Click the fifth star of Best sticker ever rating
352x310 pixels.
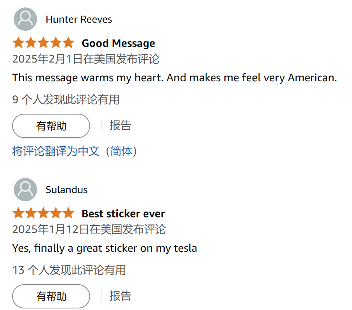[68, 213]
